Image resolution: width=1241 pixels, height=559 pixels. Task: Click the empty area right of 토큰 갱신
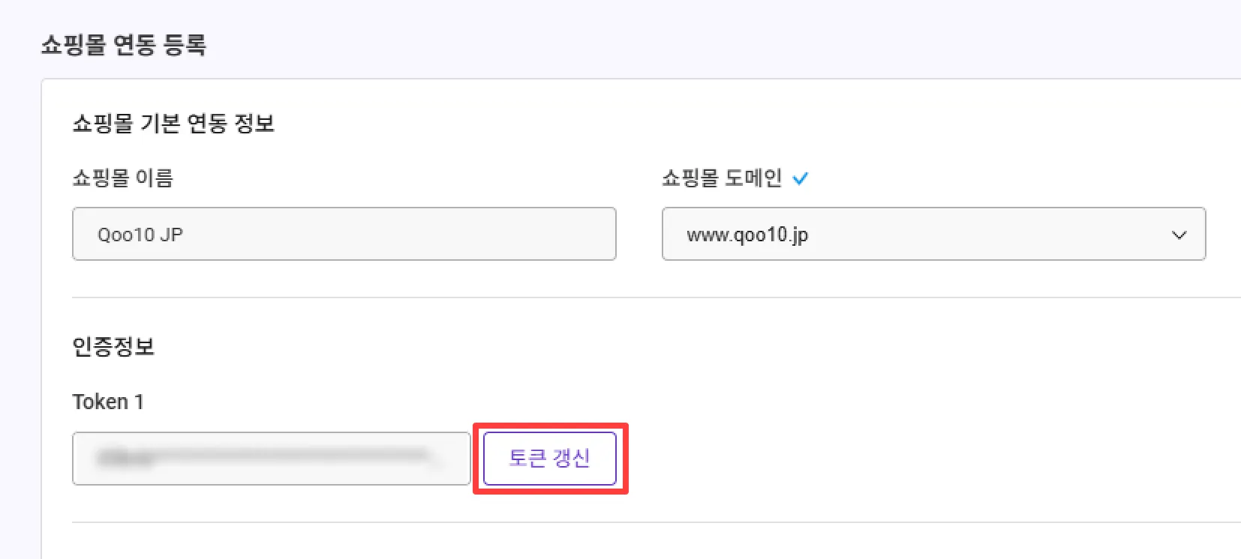tap(900, 459)
